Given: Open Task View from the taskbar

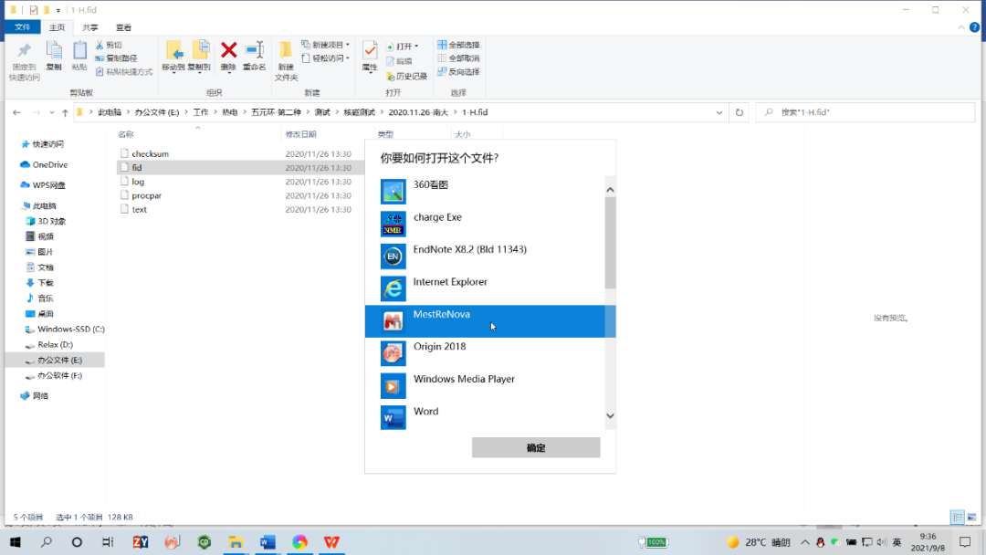Looking at the screenshot, I should [108, 542].
